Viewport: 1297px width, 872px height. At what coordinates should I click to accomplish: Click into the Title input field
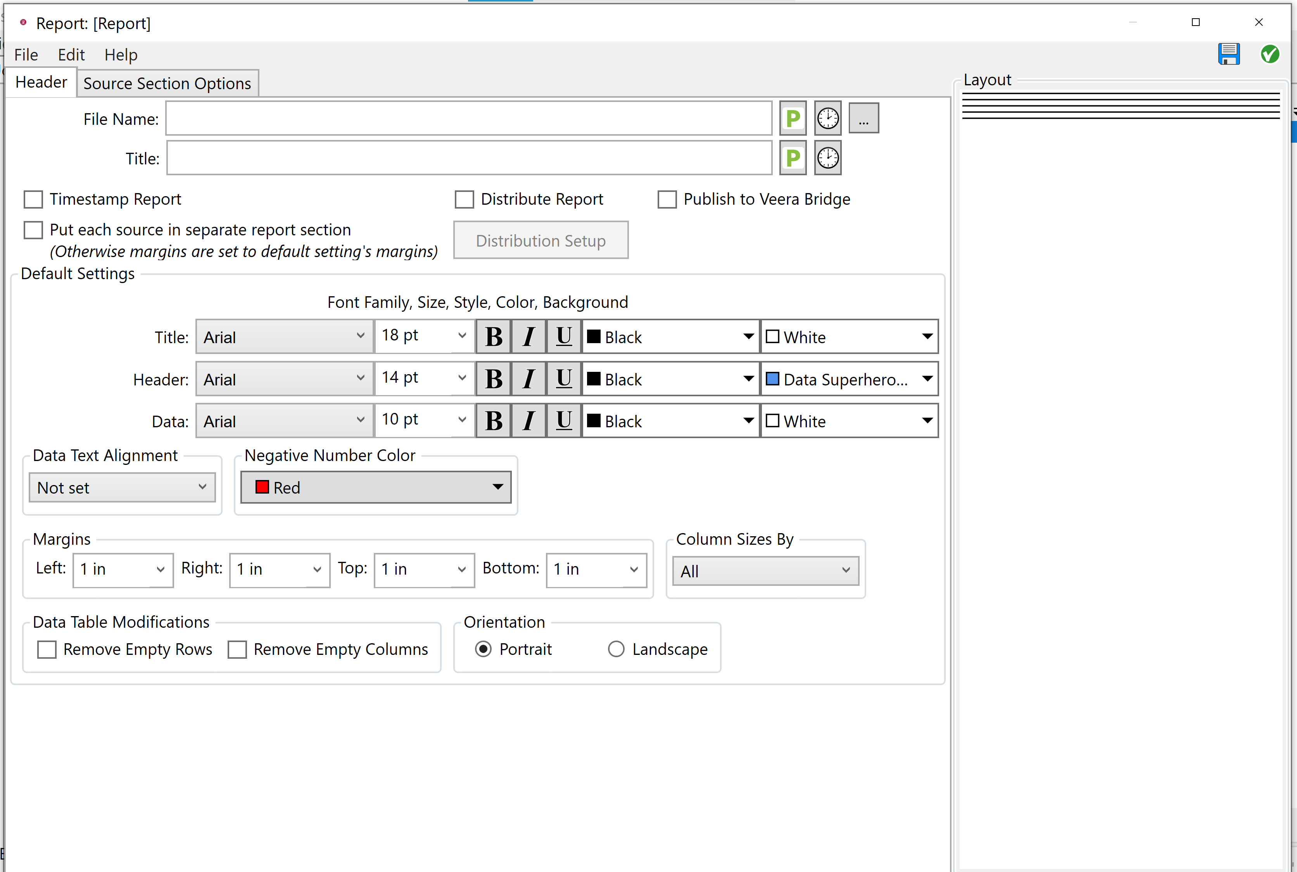pos(469,159)
